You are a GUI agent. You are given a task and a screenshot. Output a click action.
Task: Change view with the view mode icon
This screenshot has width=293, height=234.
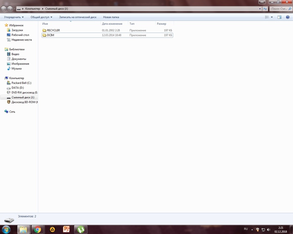pos(267,17)
